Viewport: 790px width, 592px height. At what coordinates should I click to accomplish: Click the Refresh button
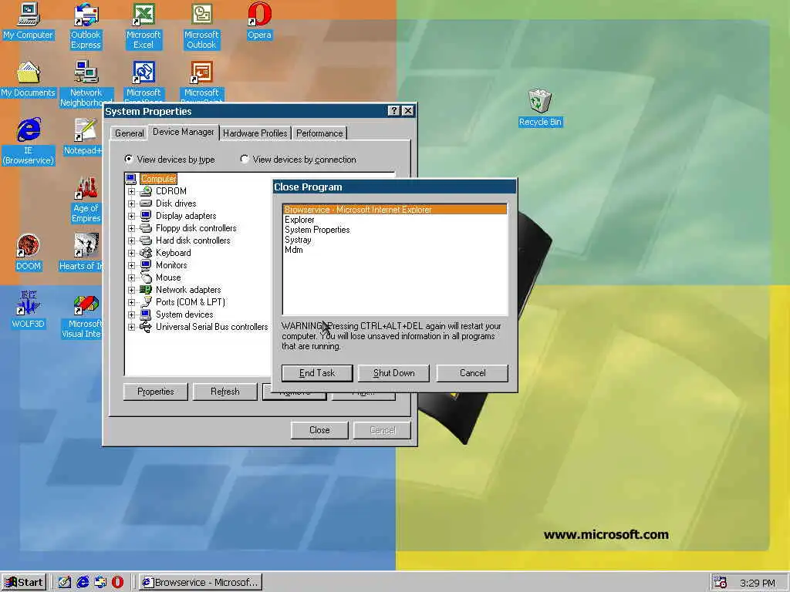(x=225, y=392)
